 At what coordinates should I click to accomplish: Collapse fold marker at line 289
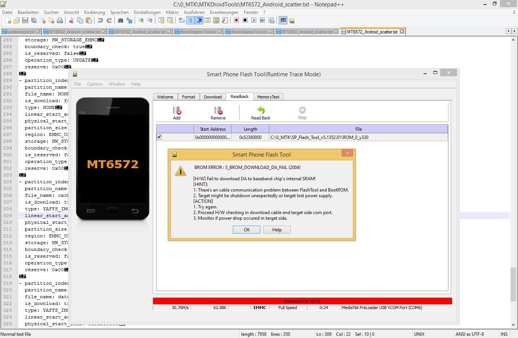coord(20,80)
